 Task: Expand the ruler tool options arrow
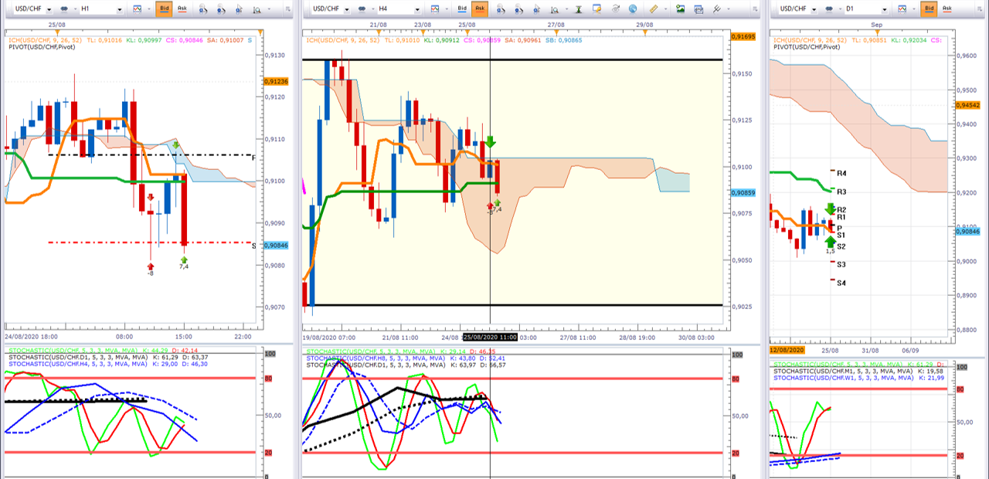click(x=665, y=9)
